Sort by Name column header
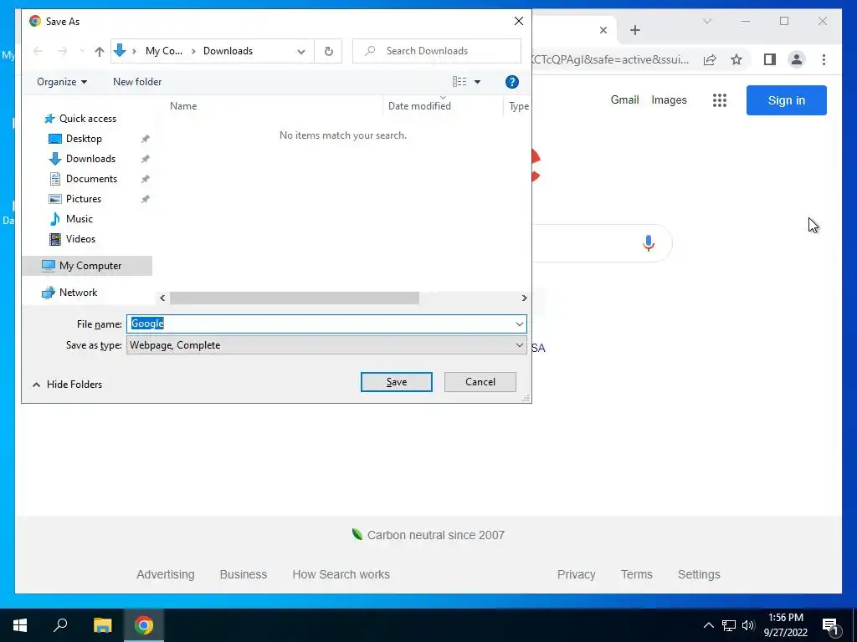The height and width of the screenshot is (642, 857). pyautogui.click(x=183, y=106)
